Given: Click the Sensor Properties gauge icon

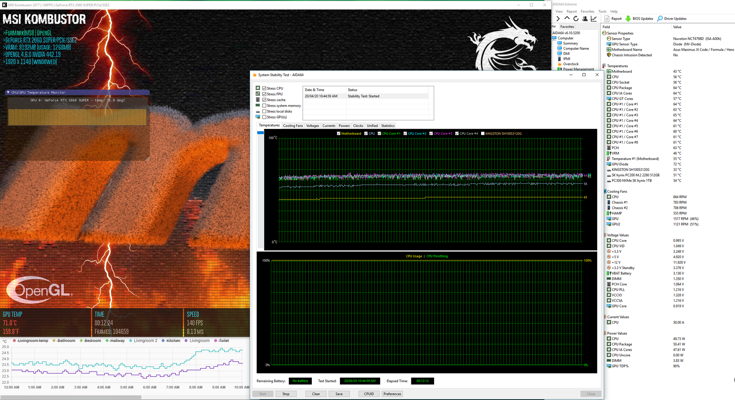Looking at the screenshot, I should pos(604,33).
